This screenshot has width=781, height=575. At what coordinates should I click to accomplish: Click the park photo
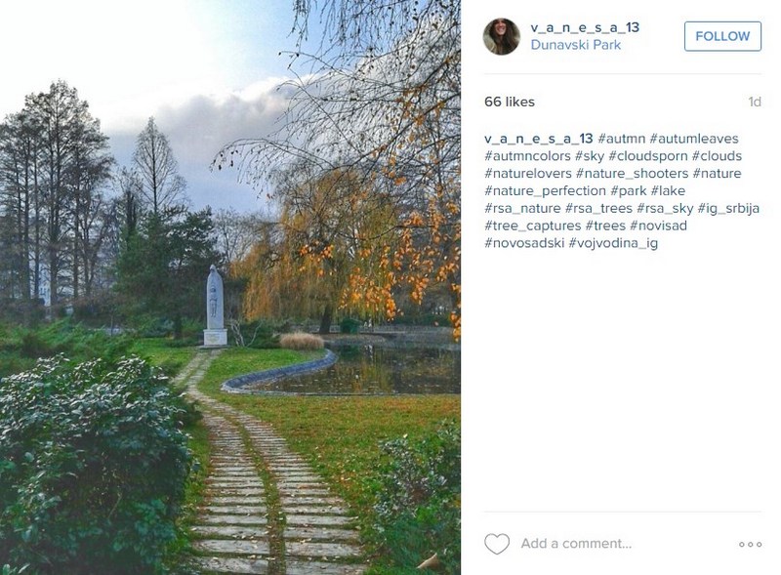(x=230, y=287)
